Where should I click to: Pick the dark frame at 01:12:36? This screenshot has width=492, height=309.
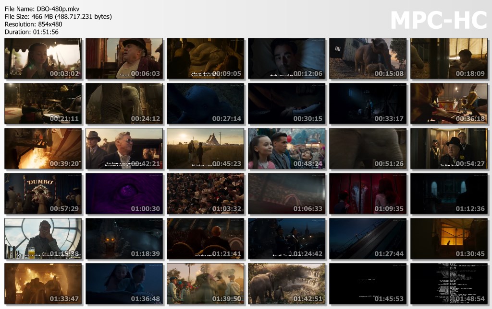click(449, 194)
